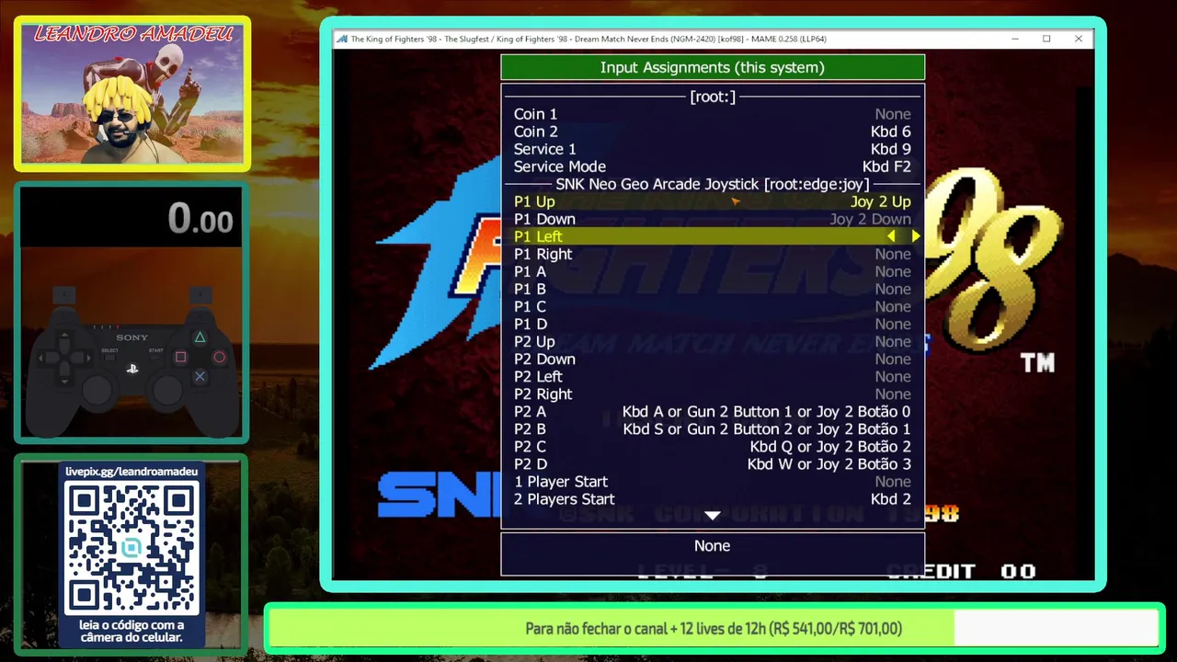1177x662 pixels.
Task: Click the Joy 2 Down value
Action: [x=870, y=219]
